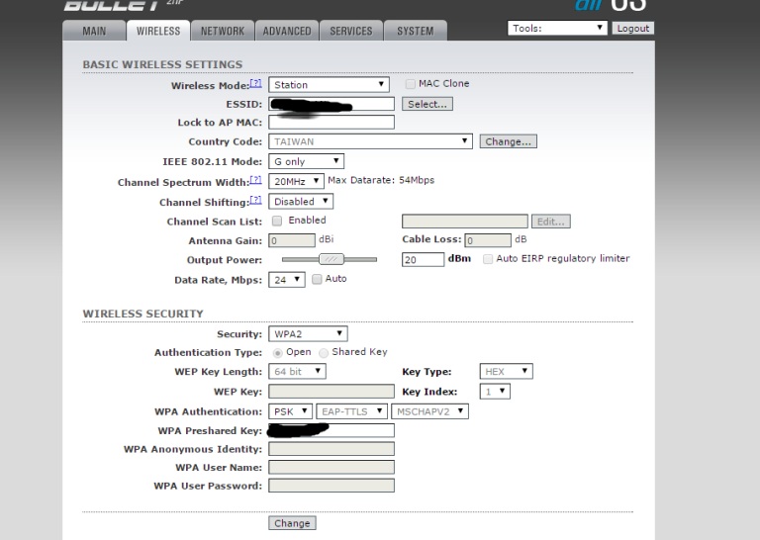Viewport: 760px width, 540px height.
Task: Select the Open authentication radio button
Action: pos(278,352)
